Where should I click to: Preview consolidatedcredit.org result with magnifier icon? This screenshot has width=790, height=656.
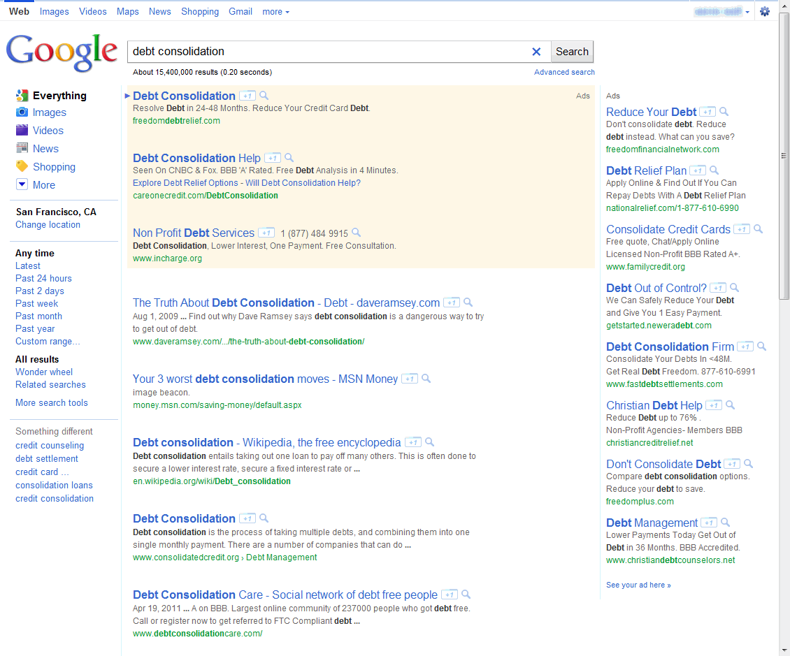[x=264, y=518]
